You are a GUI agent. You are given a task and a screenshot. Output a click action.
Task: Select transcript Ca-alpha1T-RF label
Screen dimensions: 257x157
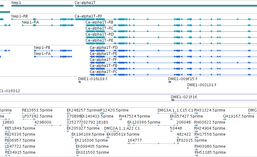88,16
